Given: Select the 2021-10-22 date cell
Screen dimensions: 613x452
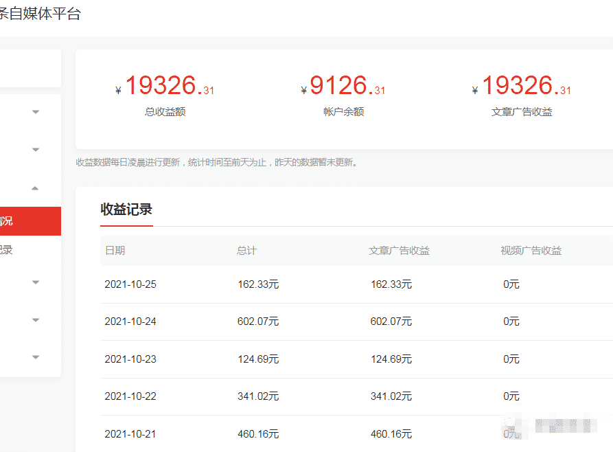Looking at the screenshot, I should pos(130,396).
